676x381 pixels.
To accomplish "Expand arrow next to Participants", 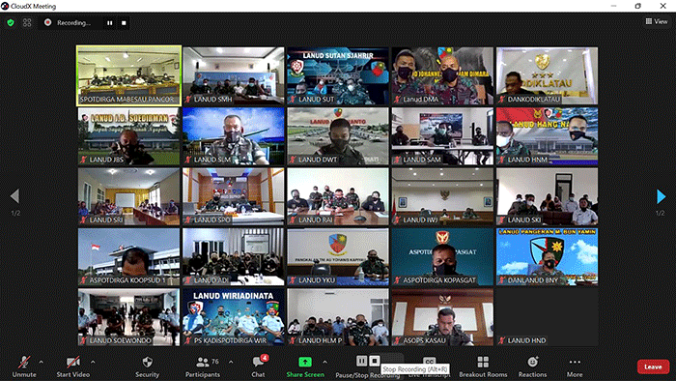I will 231,362.
